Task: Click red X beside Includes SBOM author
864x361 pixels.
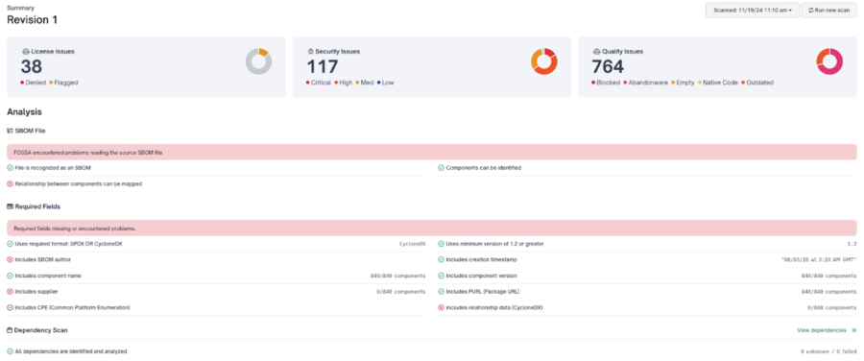Action: pyautogui.click(x=10, y=259)
